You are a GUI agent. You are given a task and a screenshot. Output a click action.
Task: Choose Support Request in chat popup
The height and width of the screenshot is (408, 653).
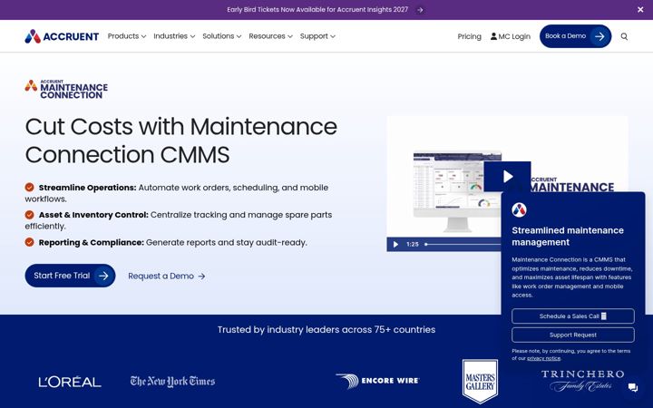[572, 335]
